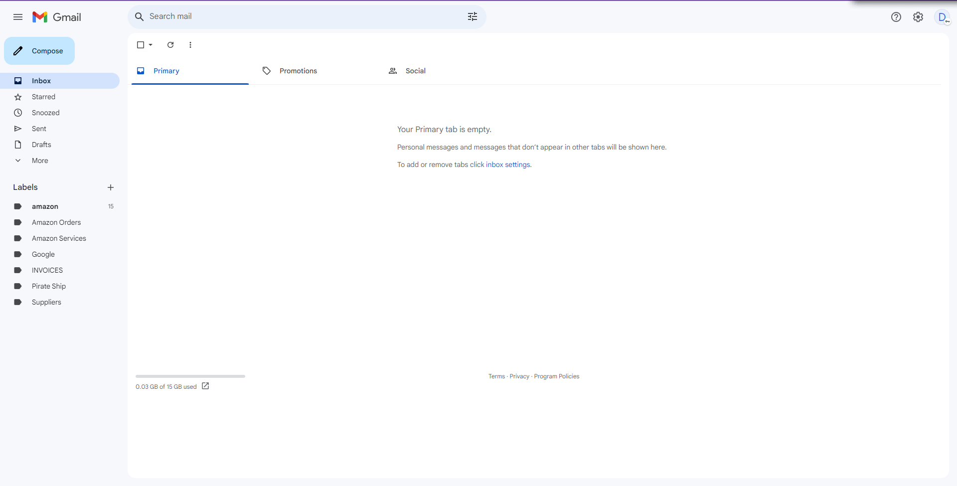
Task: Switch to the Promotions tab
Action: point(316,71)
